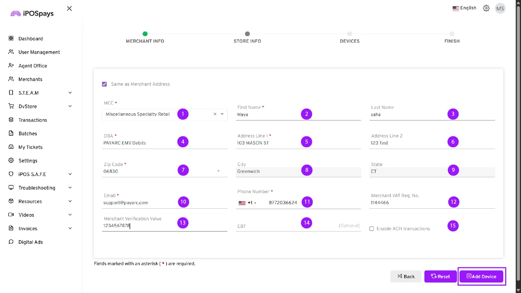Click the User Management people icon
The width and height of the screenshot is (521, 293).
pos(11,52)
